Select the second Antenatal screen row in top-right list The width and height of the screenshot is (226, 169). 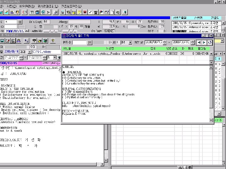[x=196, y=31]
